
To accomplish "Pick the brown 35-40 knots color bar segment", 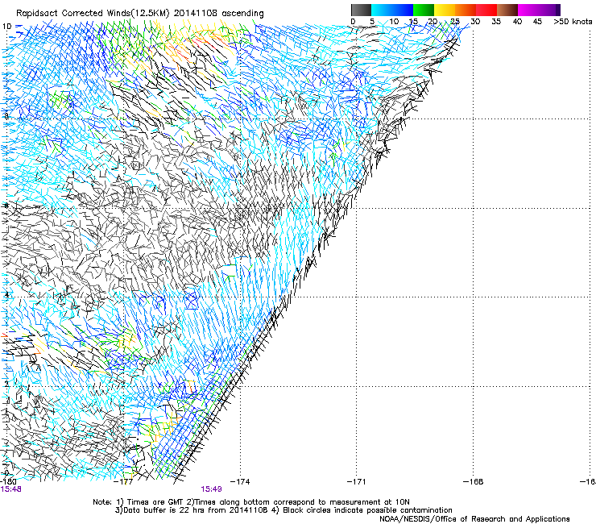I will pyautogui.click(x=507, y=10).
